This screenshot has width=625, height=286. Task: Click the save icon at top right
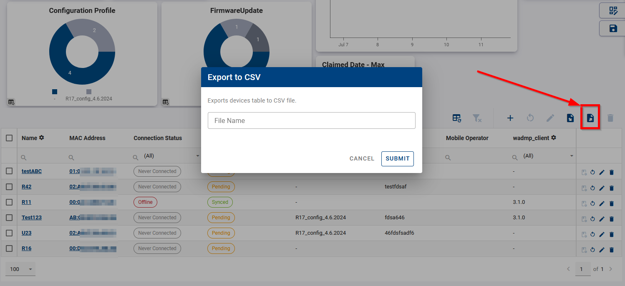pos(613,28)
